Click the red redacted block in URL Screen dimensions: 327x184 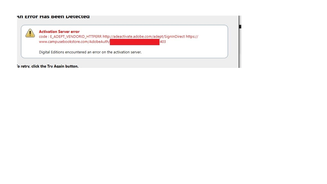[135, 42]
